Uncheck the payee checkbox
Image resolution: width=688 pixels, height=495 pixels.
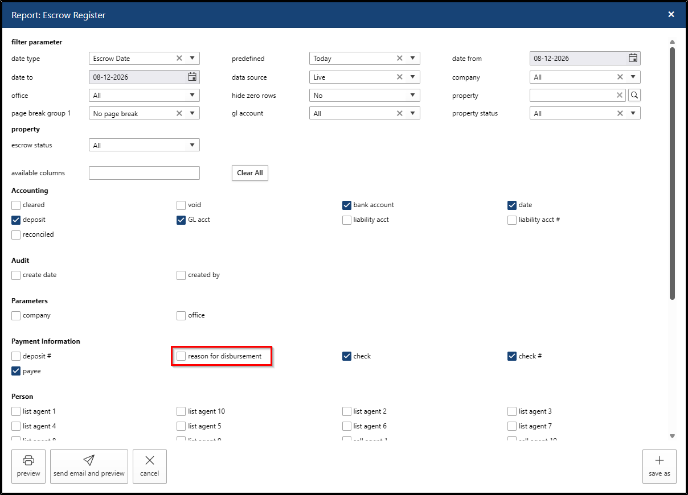[x=16, y=372]
